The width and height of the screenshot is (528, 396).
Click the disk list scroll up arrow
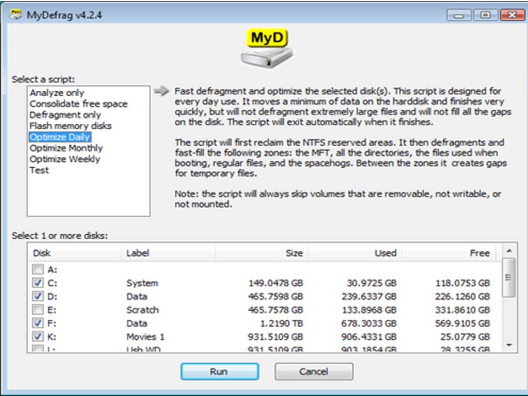[x=509, y=251]
